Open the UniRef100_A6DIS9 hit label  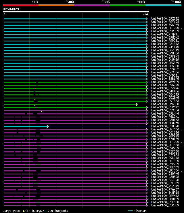pos(165,199)
